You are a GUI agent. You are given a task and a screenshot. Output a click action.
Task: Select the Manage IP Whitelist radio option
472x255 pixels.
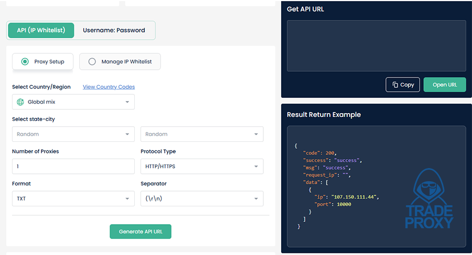tap(92, 62)
